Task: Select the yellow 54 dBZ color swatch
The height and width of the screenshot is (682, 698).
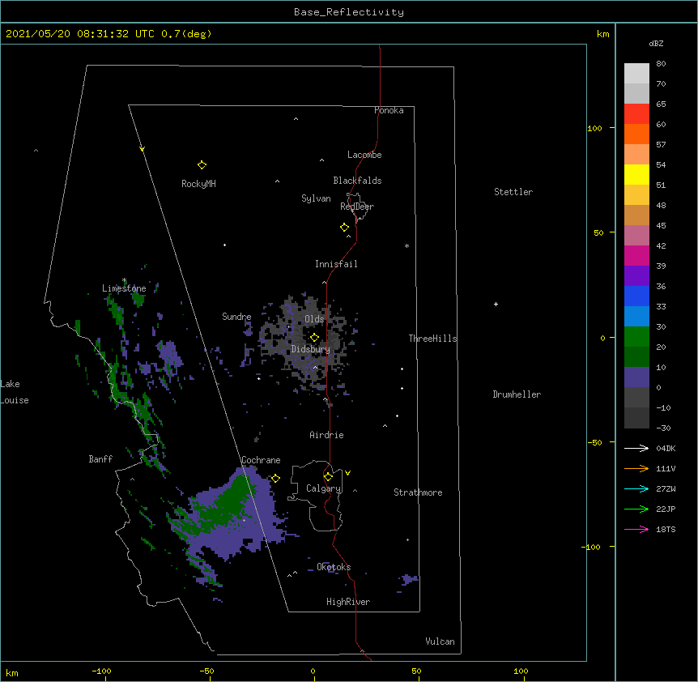Action: click(636, 174)
